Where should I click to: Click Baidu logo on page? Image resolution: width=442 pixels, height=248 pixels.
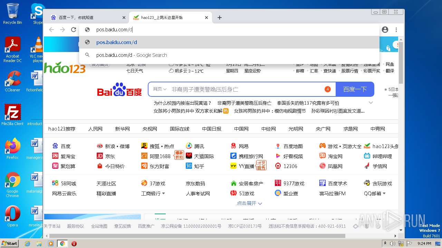point(119,90)
